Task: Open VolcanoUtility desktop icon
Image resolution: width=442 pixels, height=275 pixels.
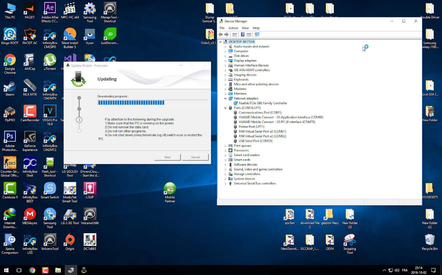Action: click(x=90, y=217)
